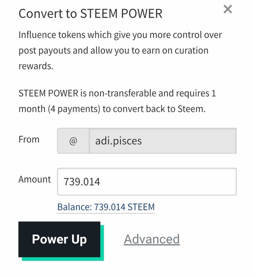The height and width of the screenshot is (277, 255).
Task: Click the Amount field label
Action: (35, 179)
